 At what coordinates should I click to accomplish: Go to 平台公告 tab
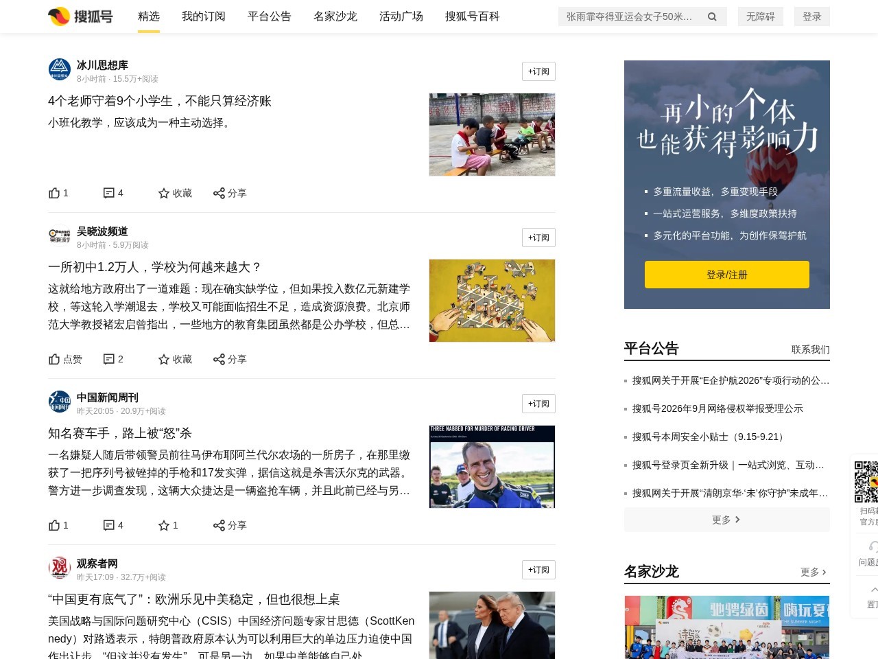[270, 16]
